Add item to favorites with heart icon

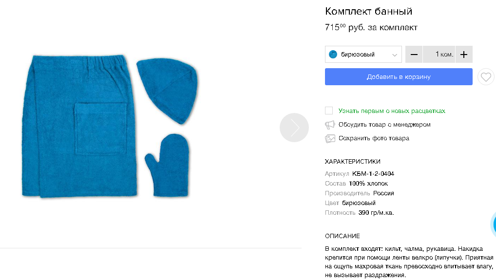point(486,77)
